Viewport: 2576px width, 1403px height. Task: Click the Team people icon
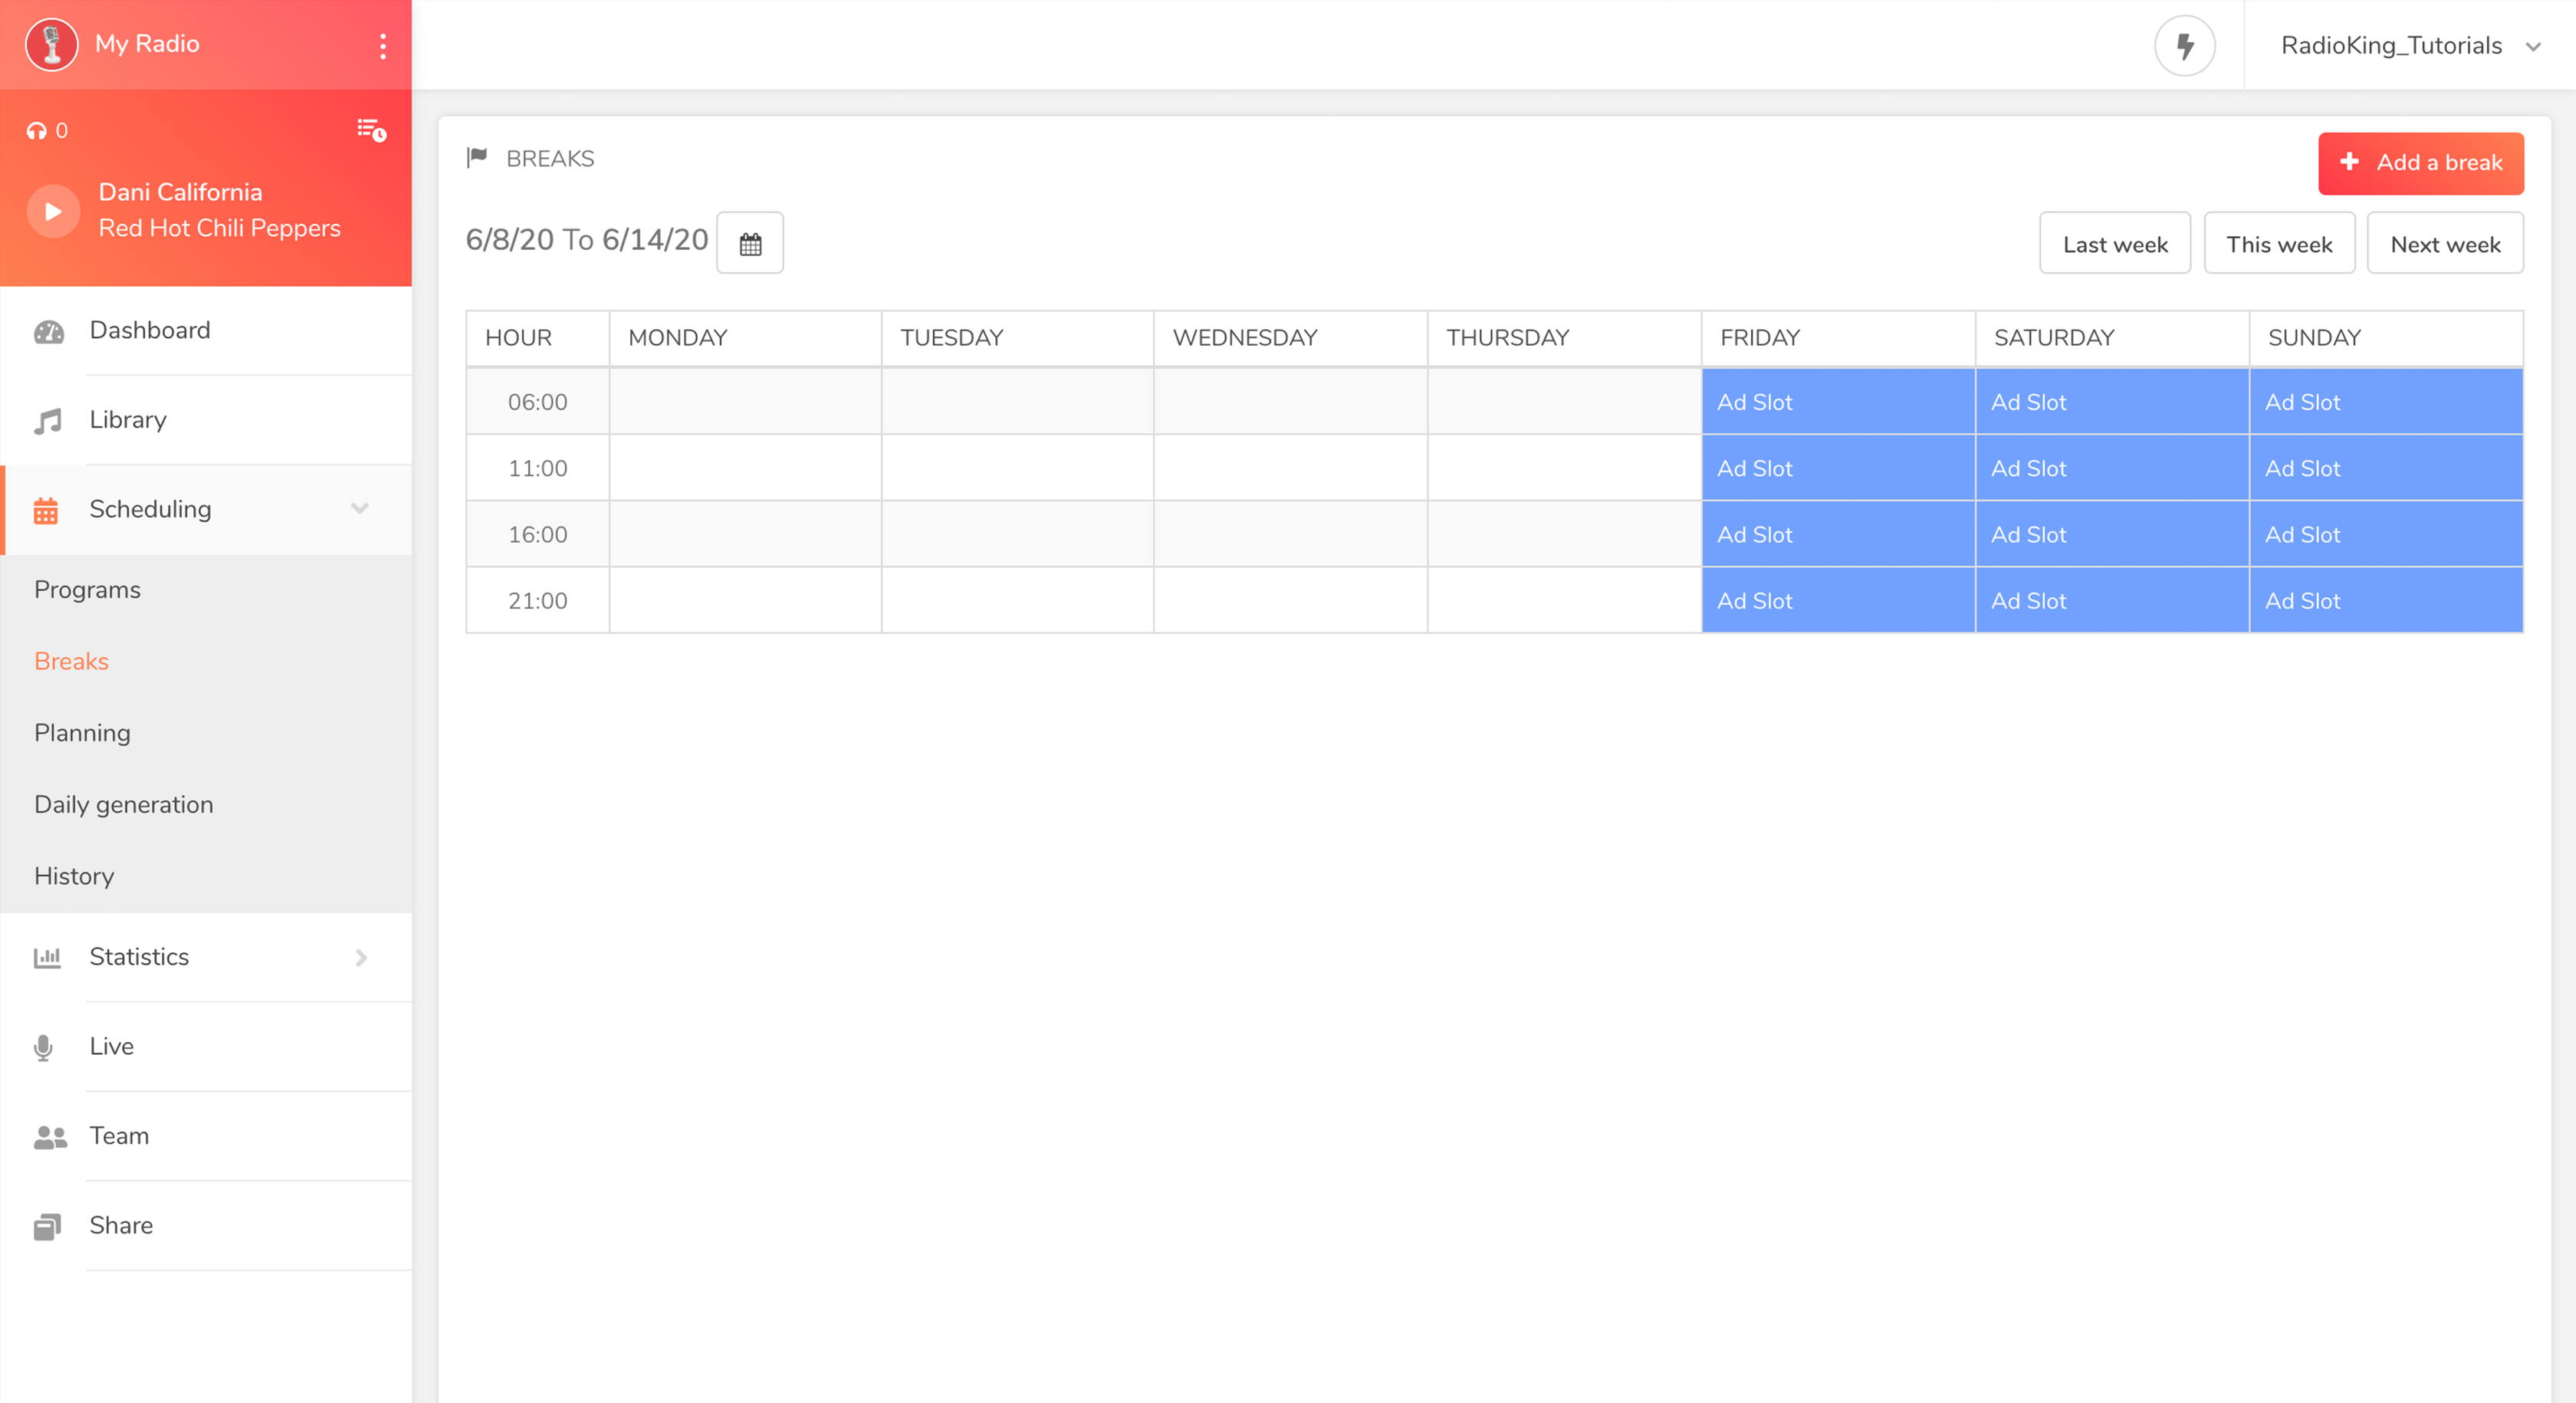coord(50,1137)
